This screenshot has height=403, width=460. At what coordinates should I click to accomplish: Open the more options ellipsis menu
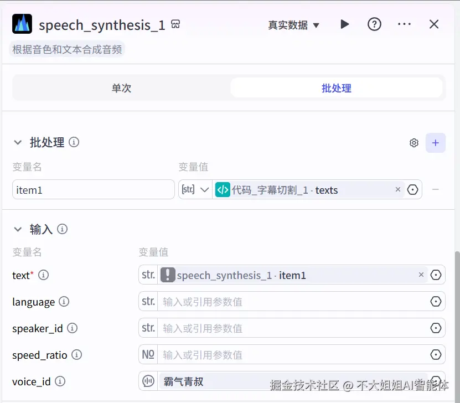[404, 24]
